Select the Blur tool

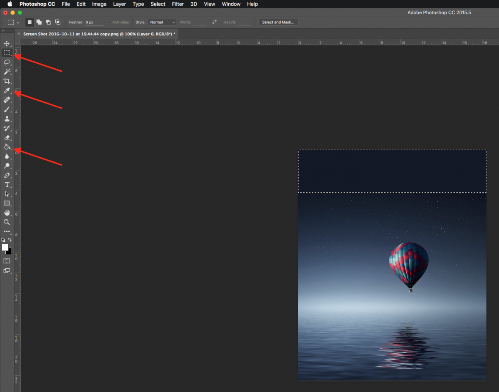pyautogui.click(x=7, y=156)
